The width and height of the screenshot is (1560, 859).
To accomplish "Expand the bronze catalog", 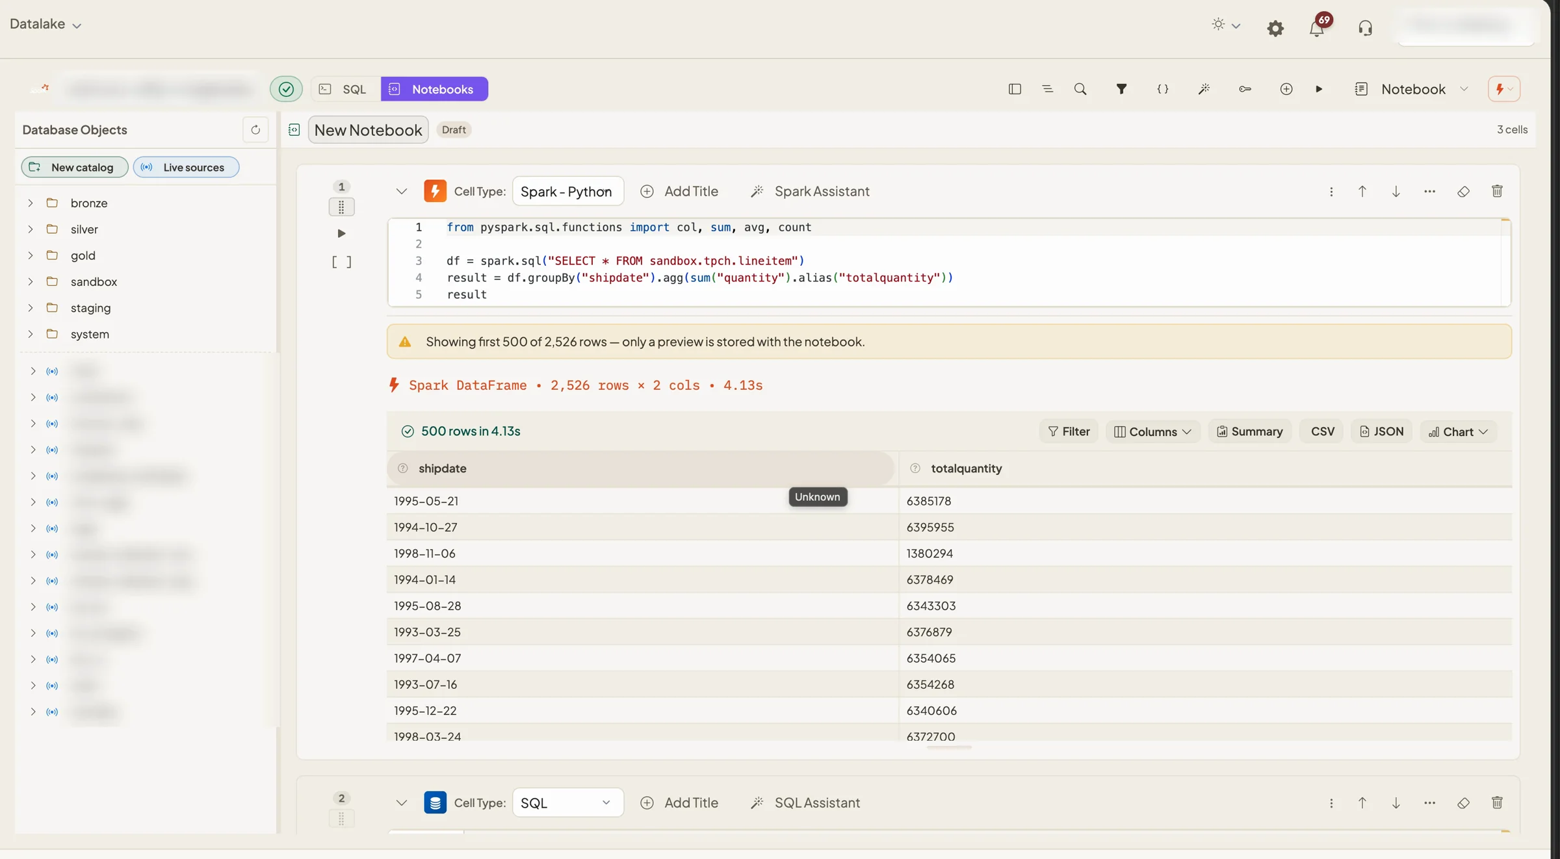I will pyautogui.click(x=30, y=203).
